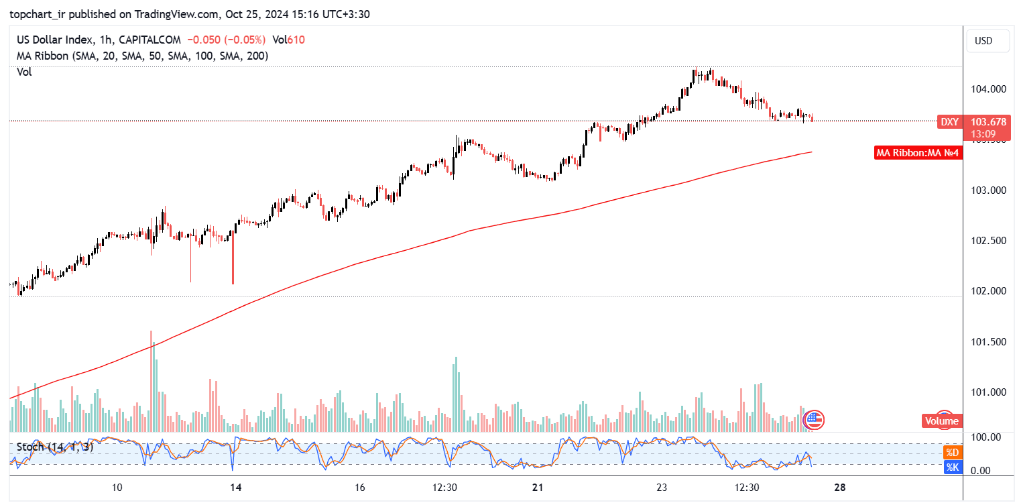Click the US flag economic event icon
Screen dimensions: 1019x503
[814, 421]
